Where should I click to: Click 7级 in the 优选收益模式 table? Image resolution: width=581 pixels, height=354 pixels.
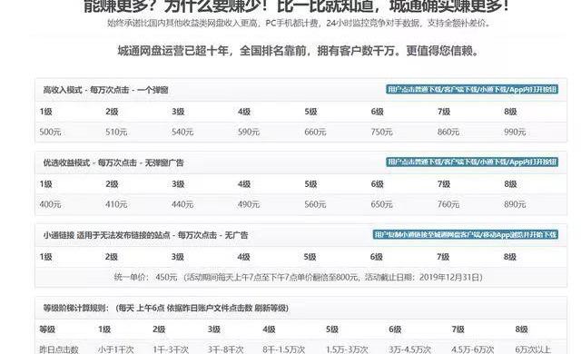coord(444,184)
